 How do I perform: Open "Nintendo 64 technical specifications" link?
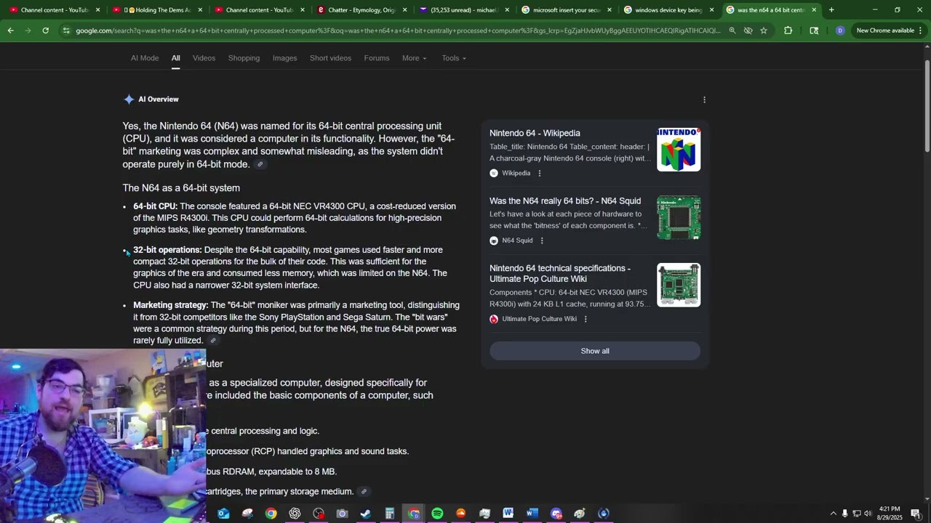coord(560,274)
